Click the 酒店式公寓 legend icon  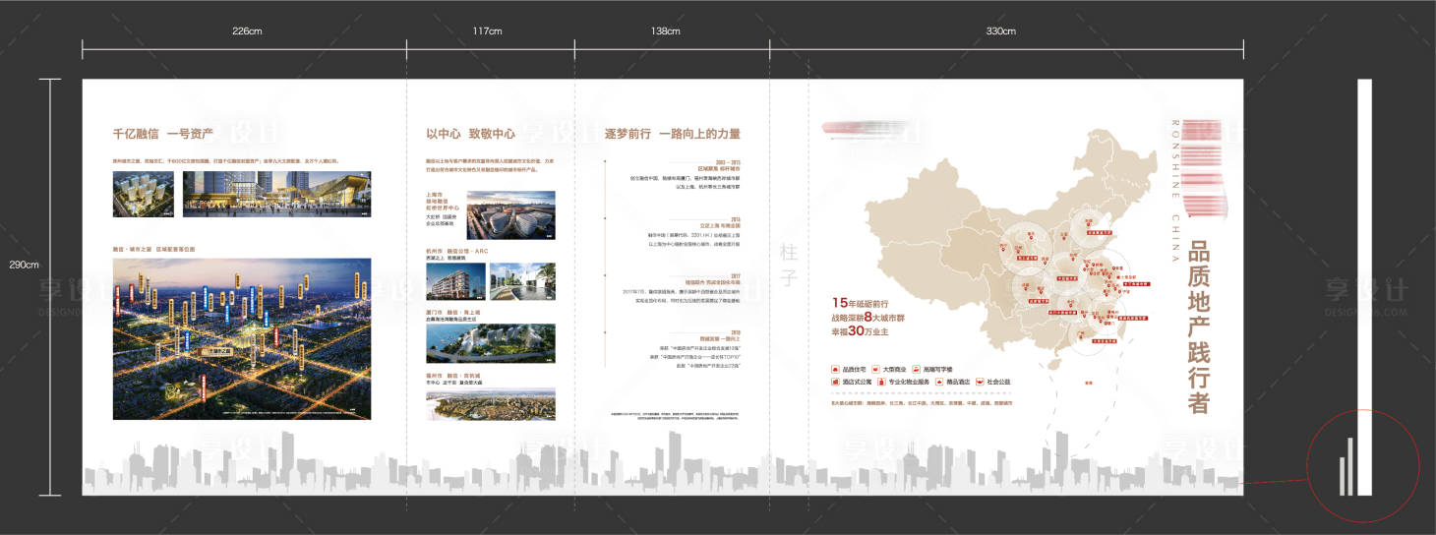836,382
